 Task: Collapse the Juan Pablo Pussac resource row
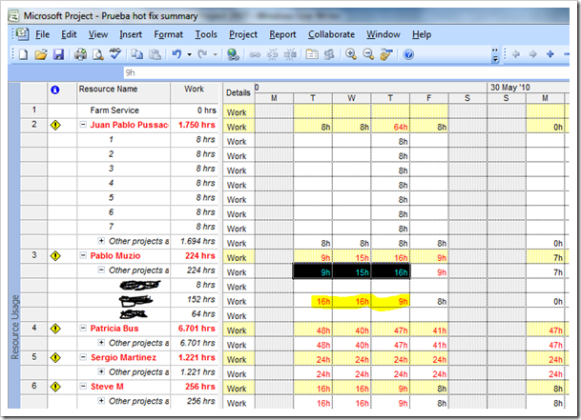point(83,125)
